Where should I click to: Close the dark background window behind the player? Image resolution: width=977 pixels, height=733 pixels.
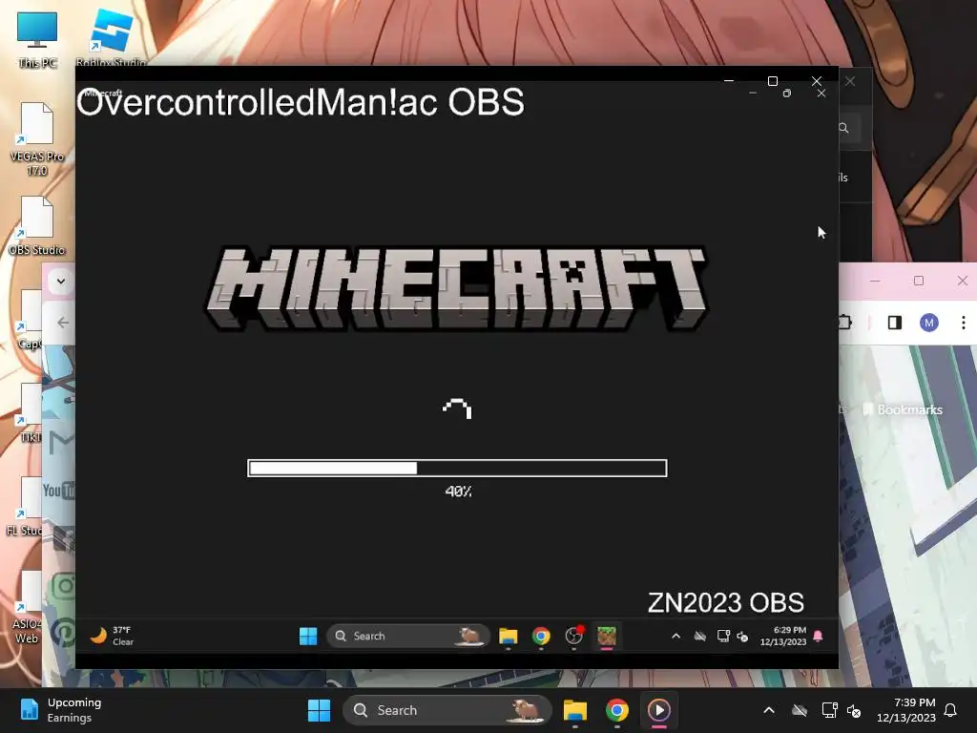coord(850,81)
